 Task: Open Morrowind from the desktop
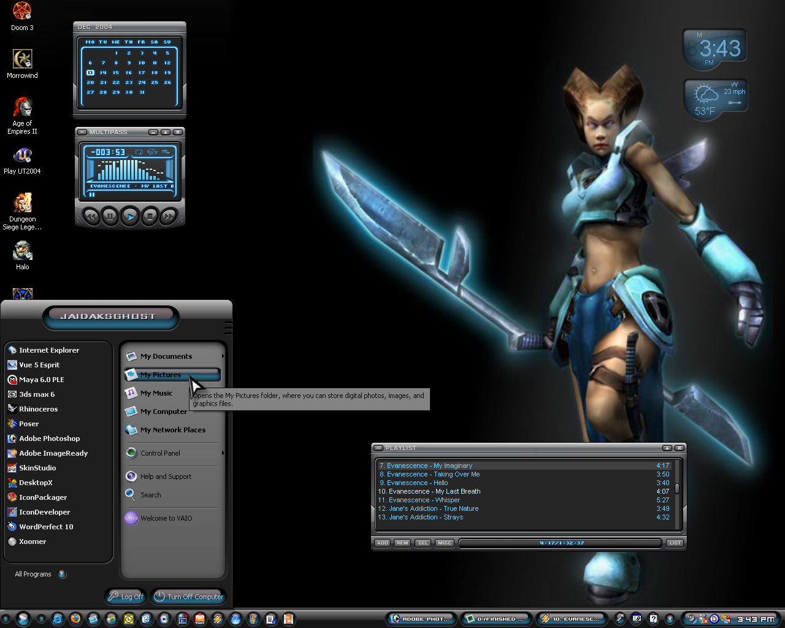pos(22,64)
